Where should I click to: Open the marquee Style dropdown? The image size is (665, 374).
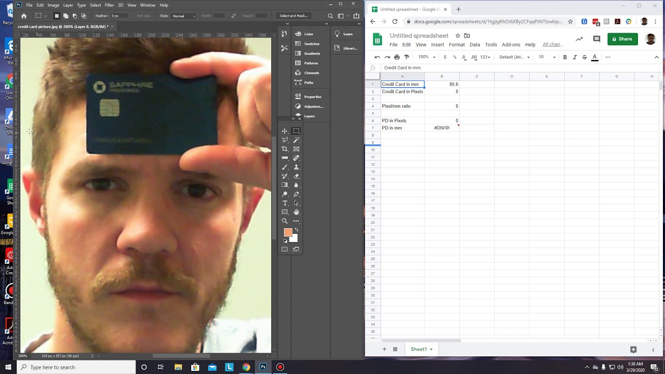184,16
